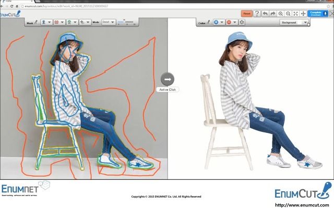
Task: Click the orange Reset button
Action: coord(247,14)
